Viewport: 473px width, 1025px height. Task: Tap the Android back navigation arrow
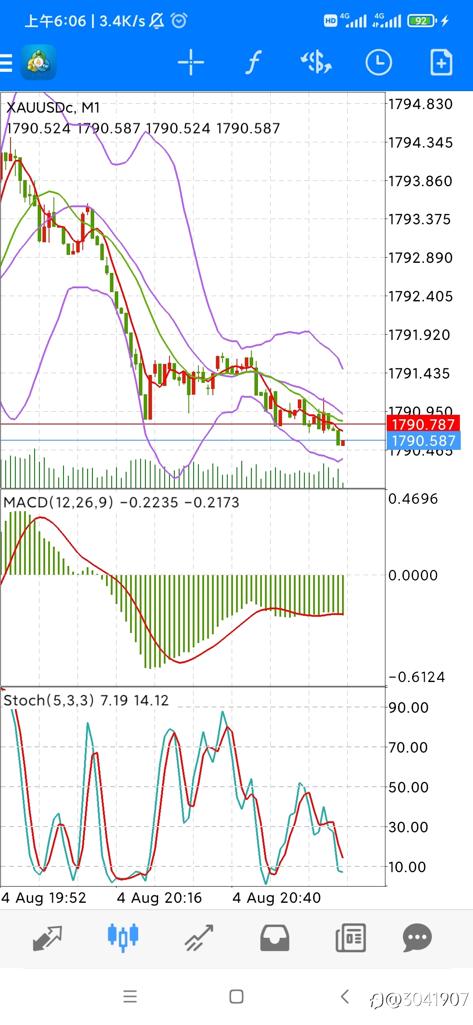345,997
